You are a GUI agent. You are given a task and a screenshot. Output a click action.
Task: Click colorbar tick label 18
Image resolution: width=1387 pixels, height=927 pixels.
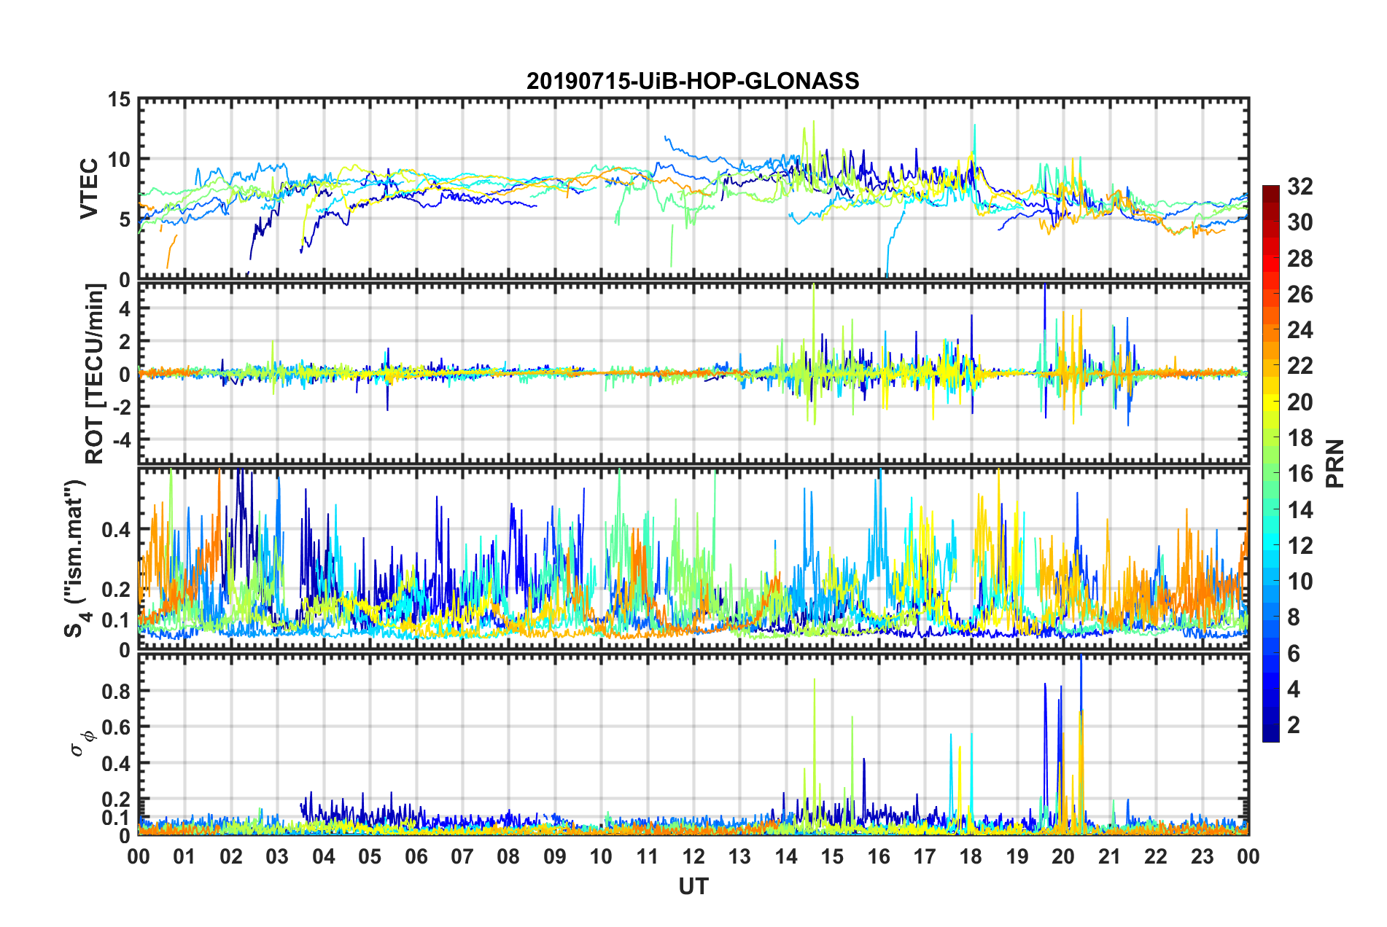[x=1299, y=438]
